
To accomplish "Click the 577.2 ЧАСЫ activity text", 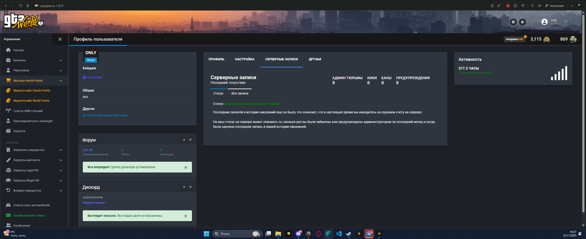I will [468, 68].
